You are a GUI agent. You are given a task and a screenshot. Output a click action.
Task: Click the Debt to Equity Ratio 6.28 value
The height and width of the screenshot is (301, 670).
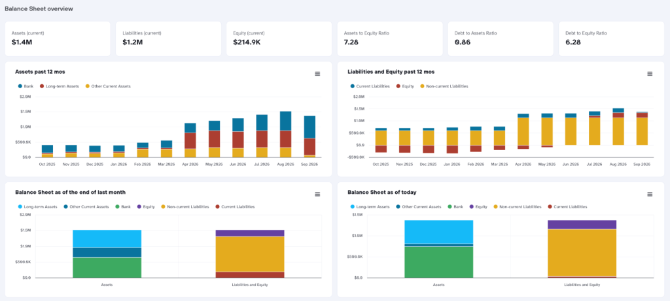[x=573, y=42]
